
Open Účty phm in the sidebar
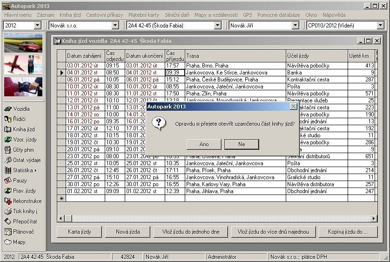[x=23, y=150]
